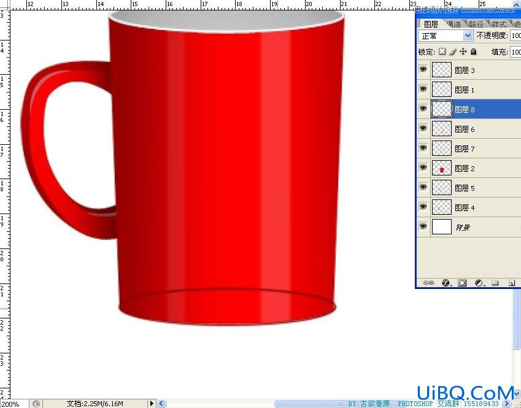521x408 pixels.
Task: Add a layer mask with mask icon
Action: [462, 283]
